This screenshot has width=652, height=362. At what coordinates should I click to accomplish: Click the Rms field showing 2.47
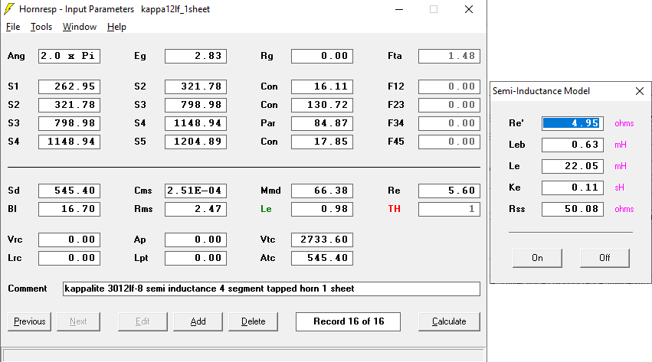click(195, 209)
